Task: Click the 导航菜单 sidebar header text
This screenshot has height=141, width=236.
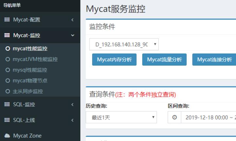Action: tap(12, 5)
